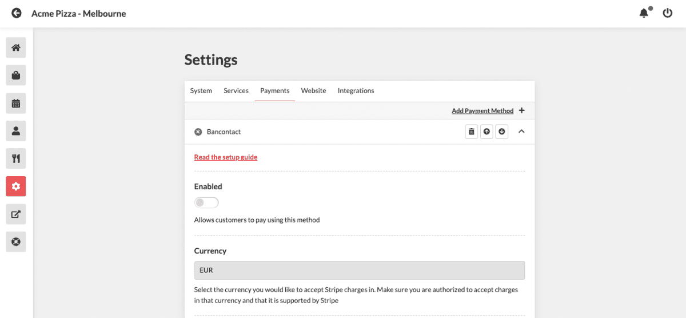The width and height of the screenshot is (686, 318).
Task: Open the home dashboard sidebar icon
Action: coord(16,47)
